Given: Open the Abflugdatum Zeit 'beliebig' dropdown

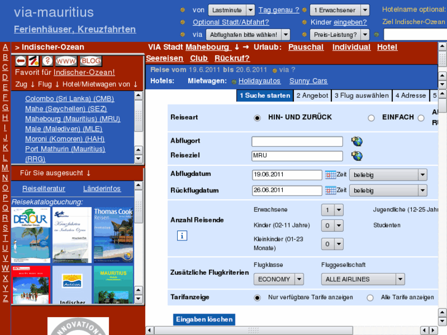Looking at the screenshot, I should pos(388,175).
